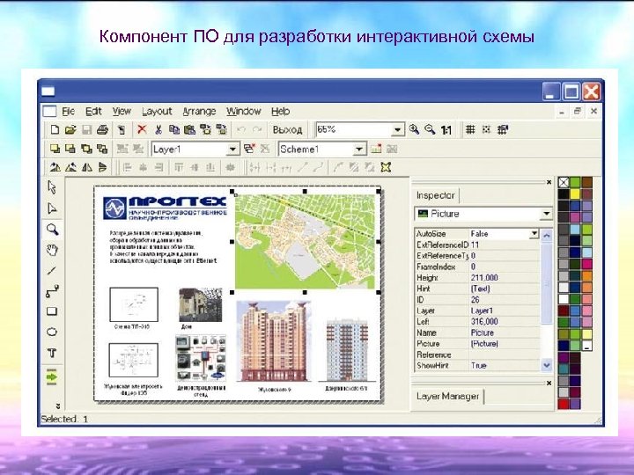634x475 pixels.
Task: Click the Zoom out magnifier icon
Action: click(x=430, y=129)
